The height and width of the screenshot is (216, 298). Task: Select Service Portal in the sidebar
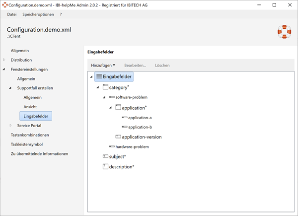pos(29,126)
